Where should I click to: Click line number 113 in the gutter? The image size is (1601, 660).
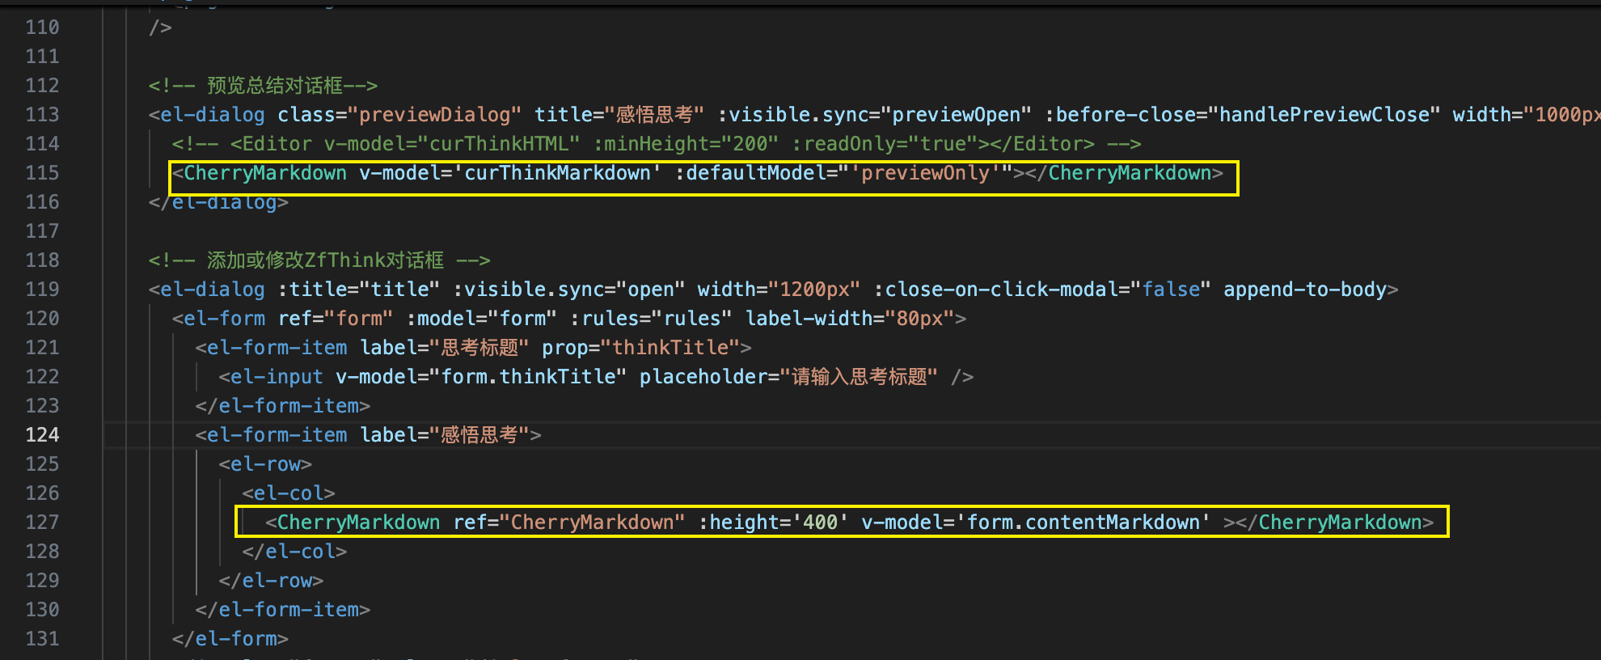[42, 115]
